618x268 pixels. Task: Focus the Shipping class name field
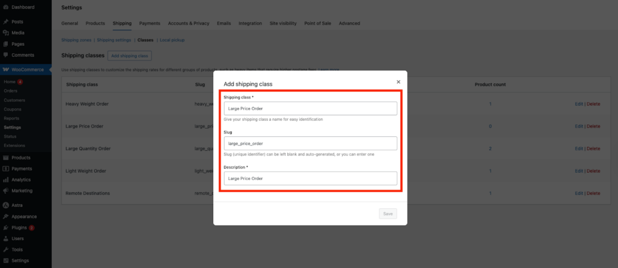(310, 109)
